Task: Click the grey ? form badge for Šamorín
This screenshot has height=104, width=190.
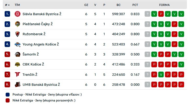Action: click(147, 54)
